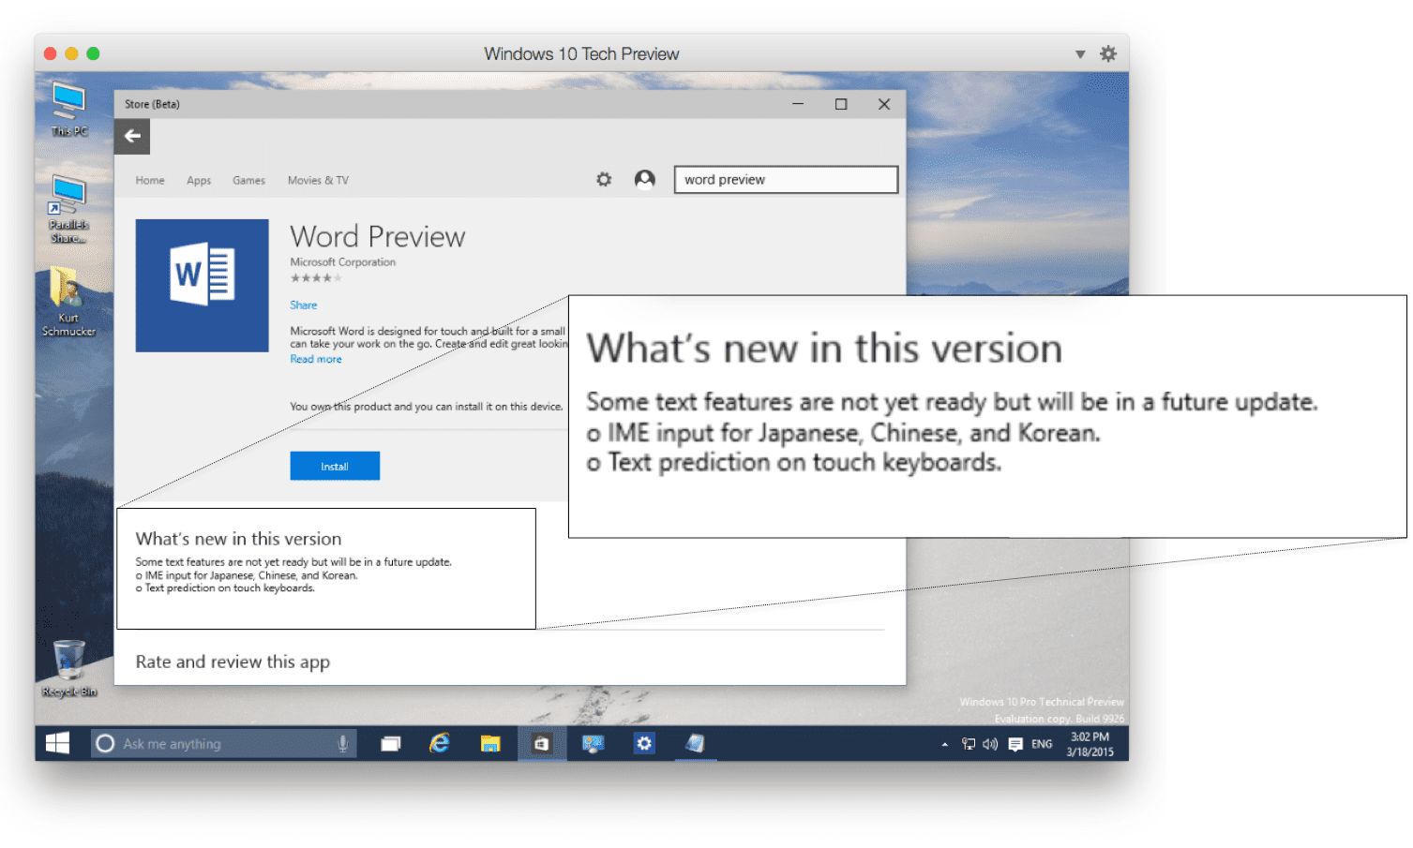Click the star rating under Microsoft Corporation
Screen dimensions: 1413x848
(316, 278)
